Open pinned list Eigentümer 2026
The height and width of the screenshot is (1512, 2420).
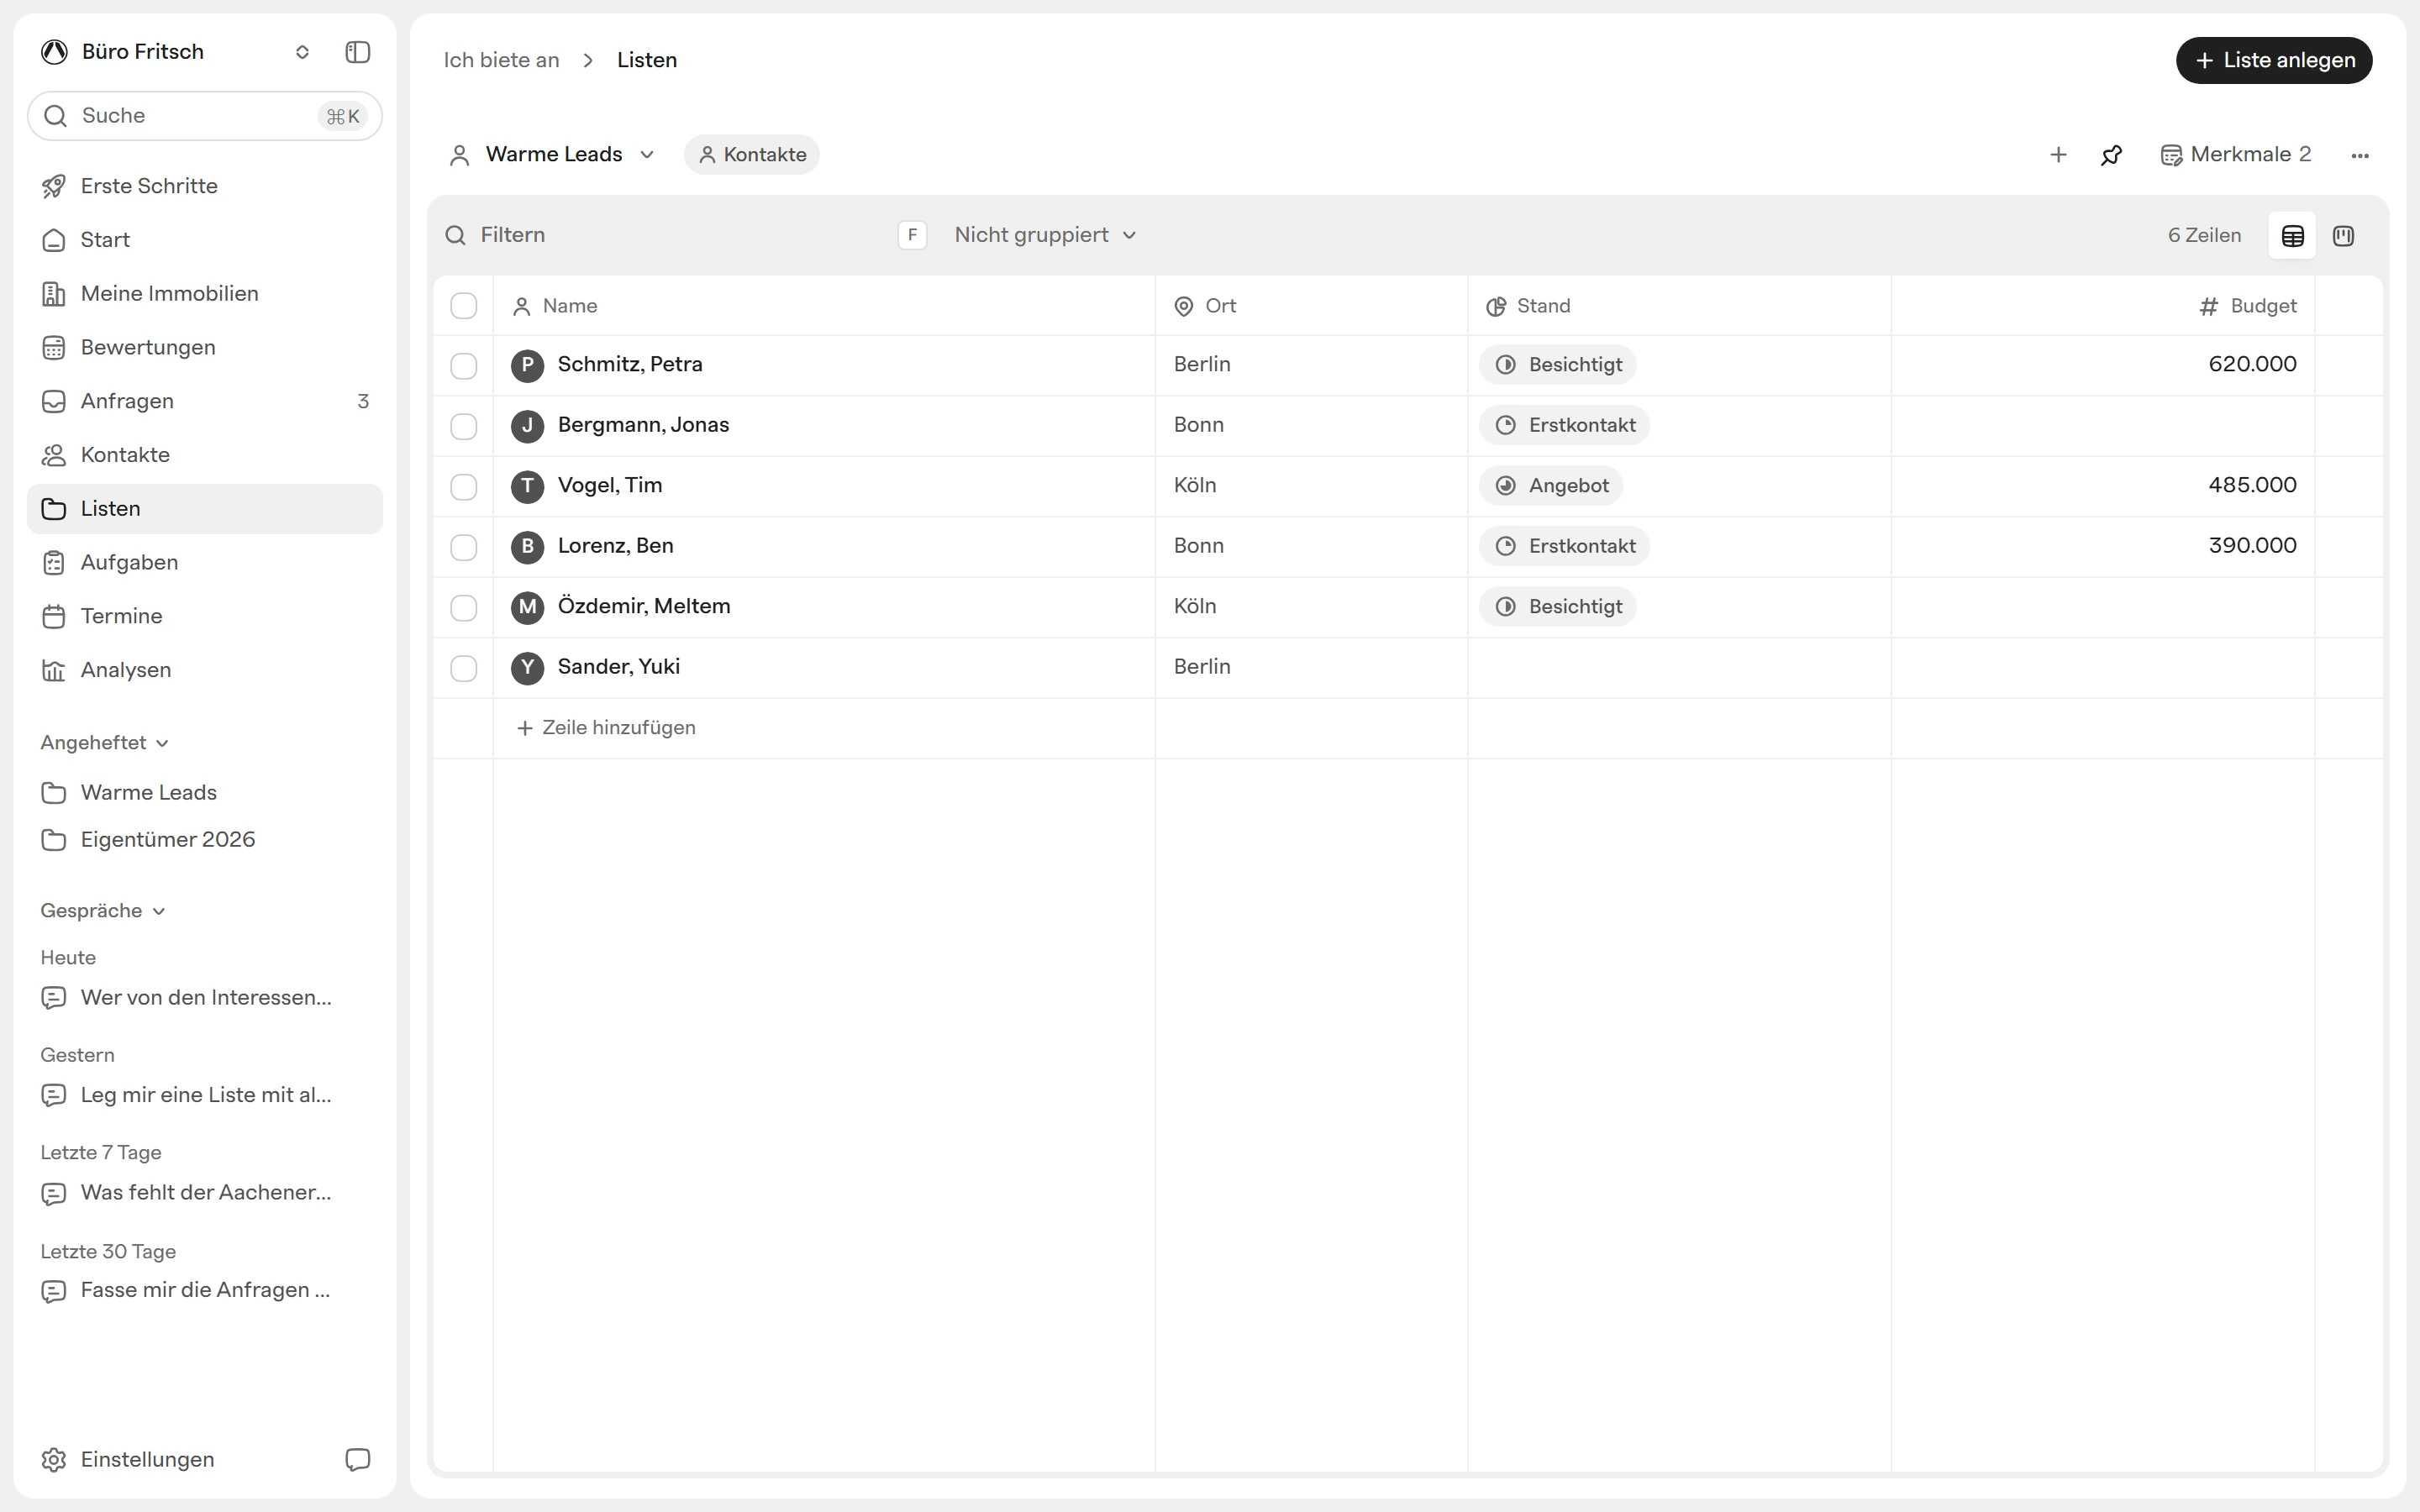pyautogui.click(x=205, y=840)
